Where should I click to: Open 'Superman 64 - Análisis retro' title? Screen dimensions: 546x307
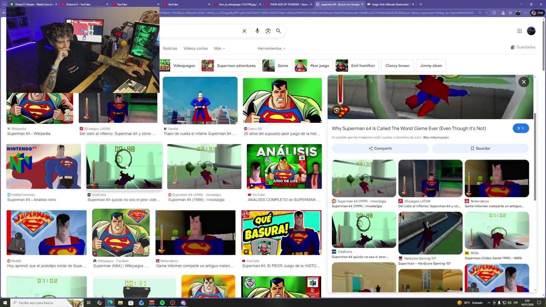point(32,200)
